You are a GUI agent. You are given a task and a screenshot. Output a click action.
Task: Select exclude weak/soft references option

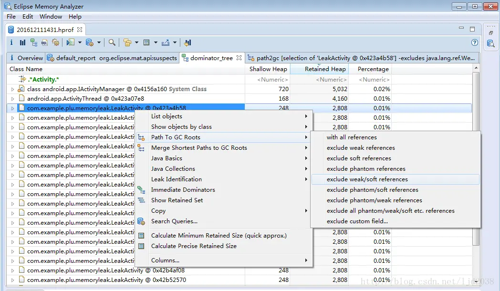[396, 179]
